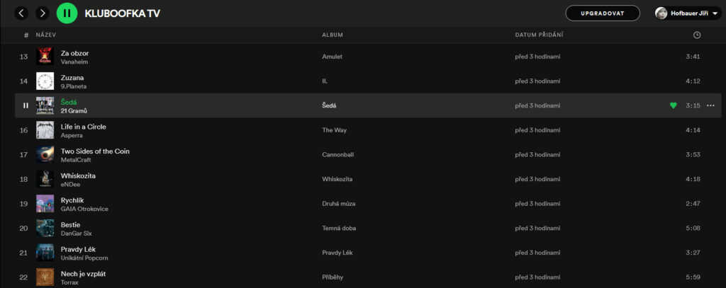This screenshot has height=288, width=726.
Task: Sort by duration using the clock icon
Action: point(697,35)
